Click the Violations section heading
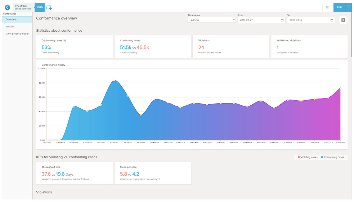The height and width of the screenshot is (202, 354). point(44,192)
